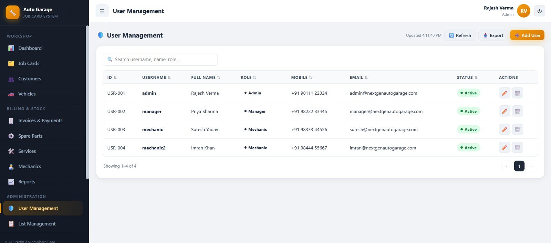This screenshot has width=551, height=243.
Task: Click the Showing 1–4 of 4 text
Action: coord(120,166)
